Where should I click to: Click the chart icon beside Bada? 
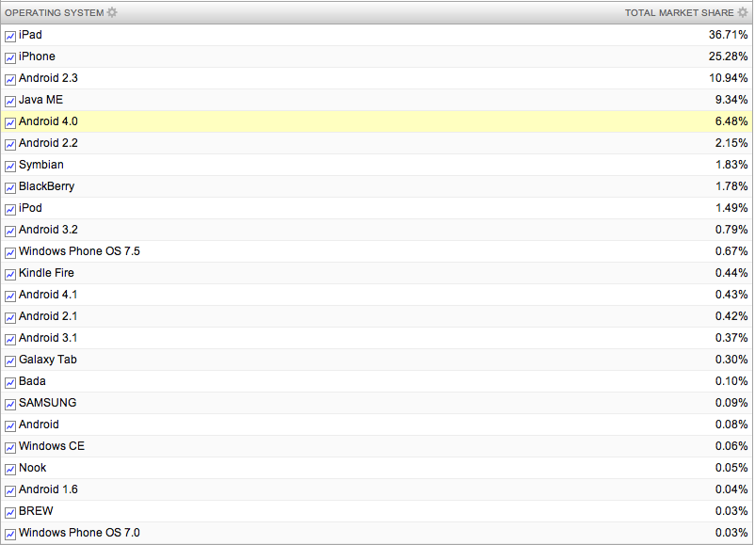point(10,383)
